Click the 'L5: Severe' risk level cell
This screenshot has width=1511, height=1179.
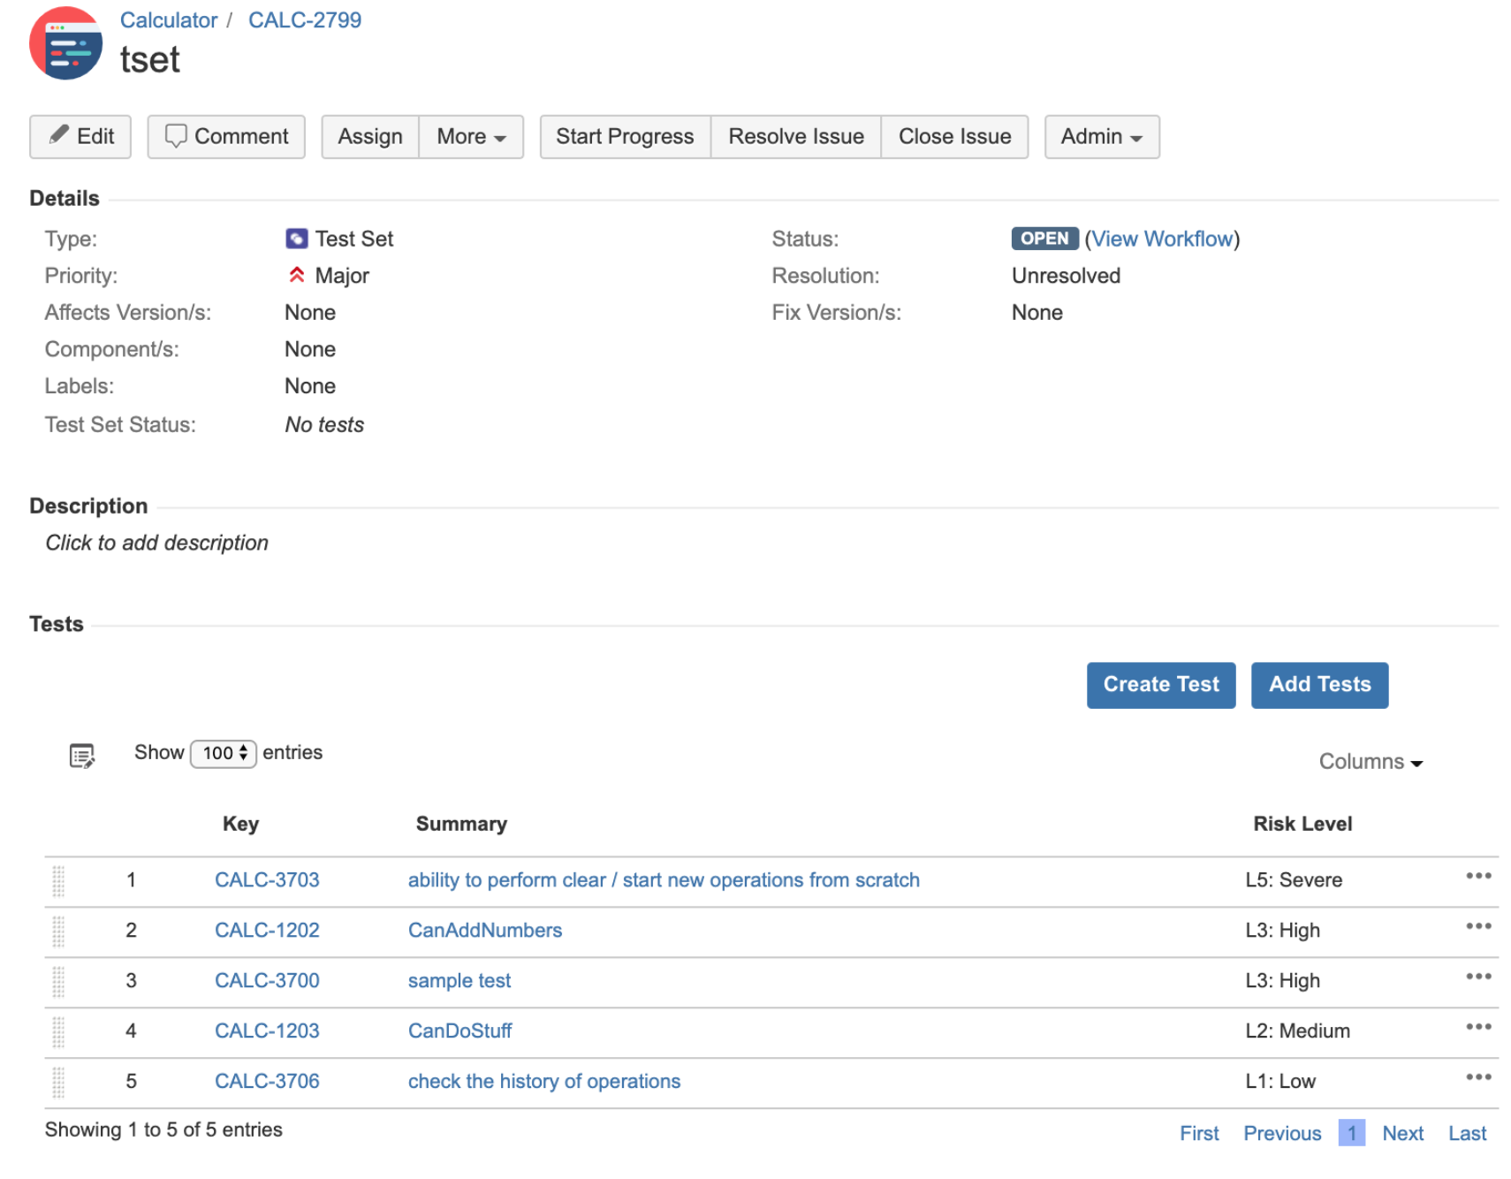[x=1293, y=880]
